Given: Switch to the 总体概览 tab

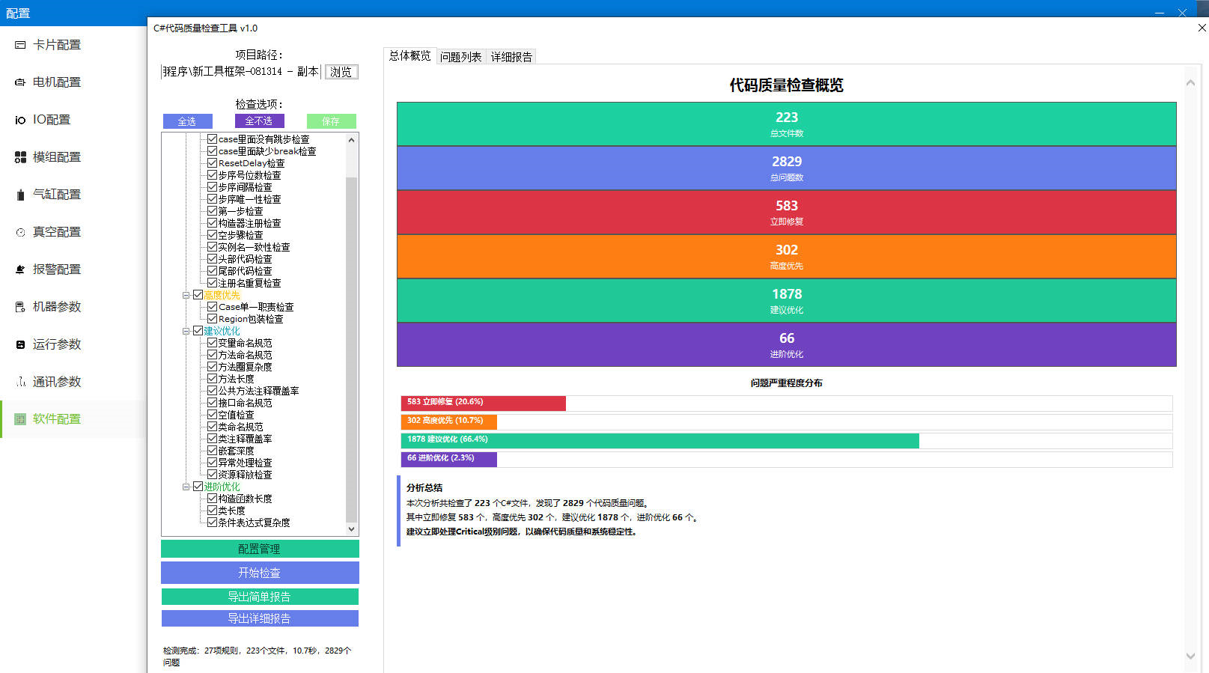Looking at the screenshot, I should tap(409, 56).
